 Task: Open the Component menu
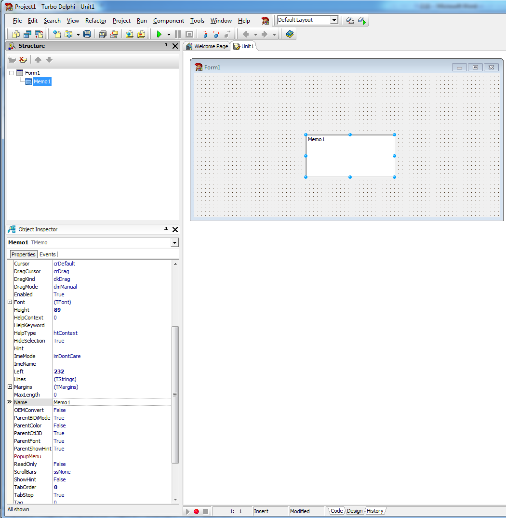[169, 21]
